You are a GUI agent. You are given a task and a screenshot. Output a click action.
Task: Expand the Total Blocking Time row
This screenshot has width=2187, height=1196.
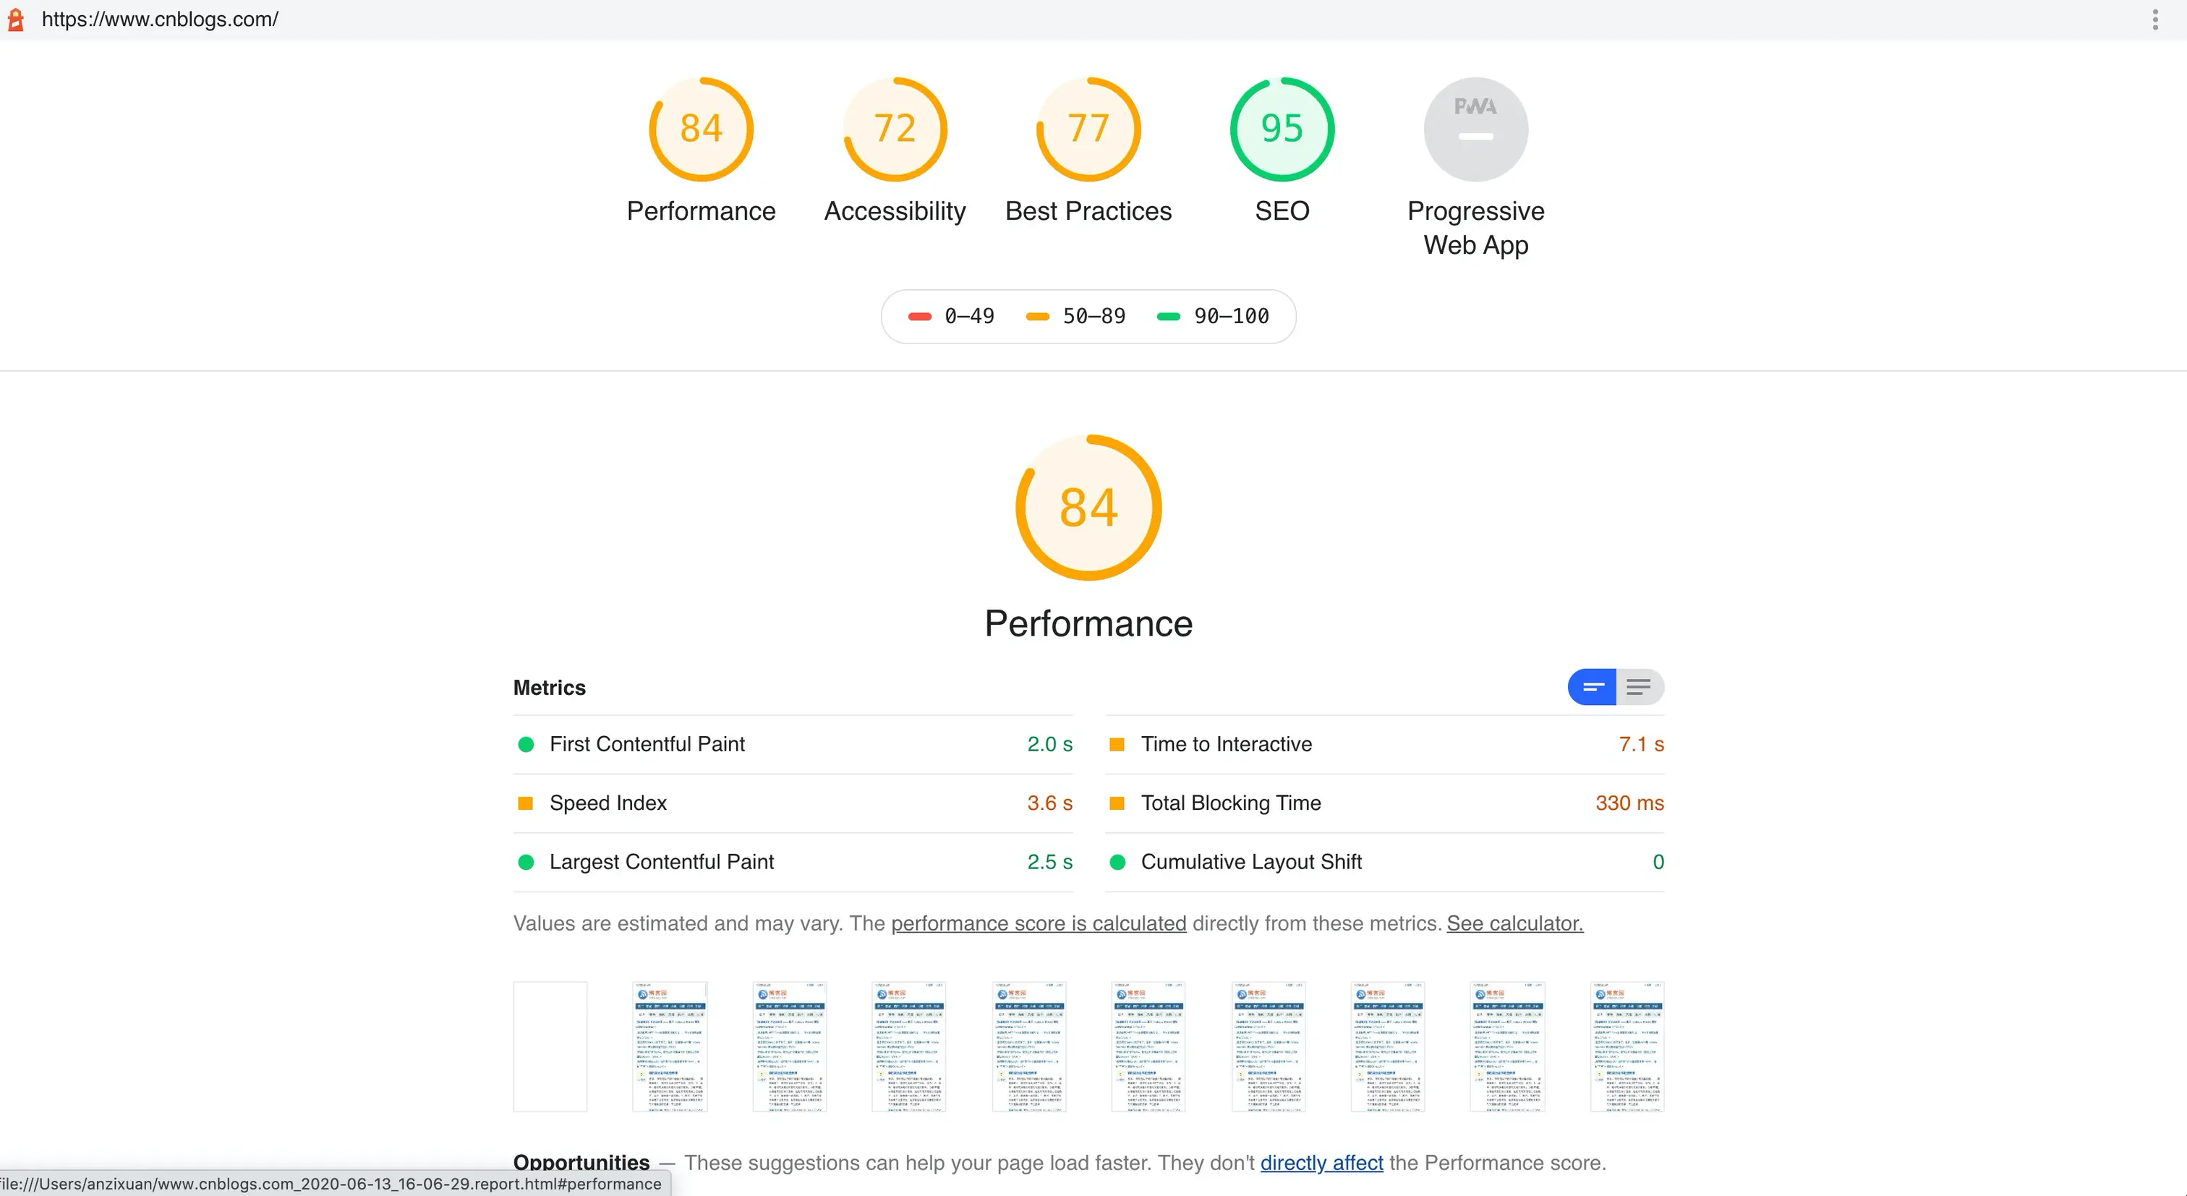coord(1230,803)
